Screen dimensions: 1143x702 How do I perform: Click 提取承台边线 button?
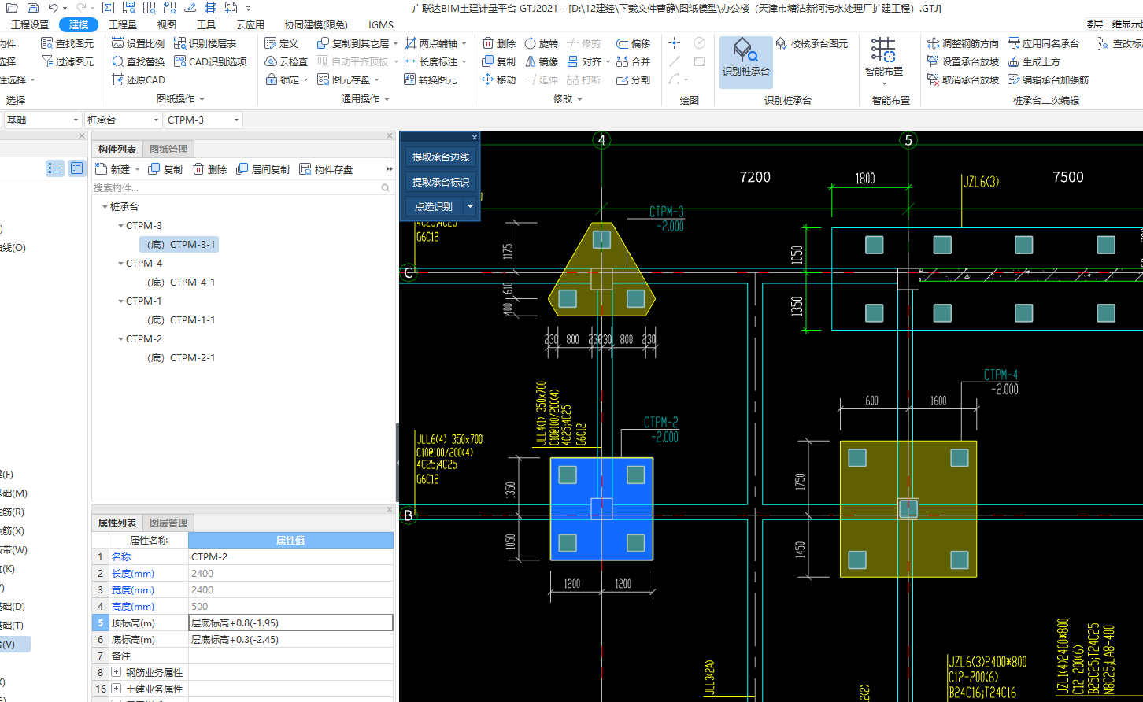pyautogui.click(x=441, y=157)
